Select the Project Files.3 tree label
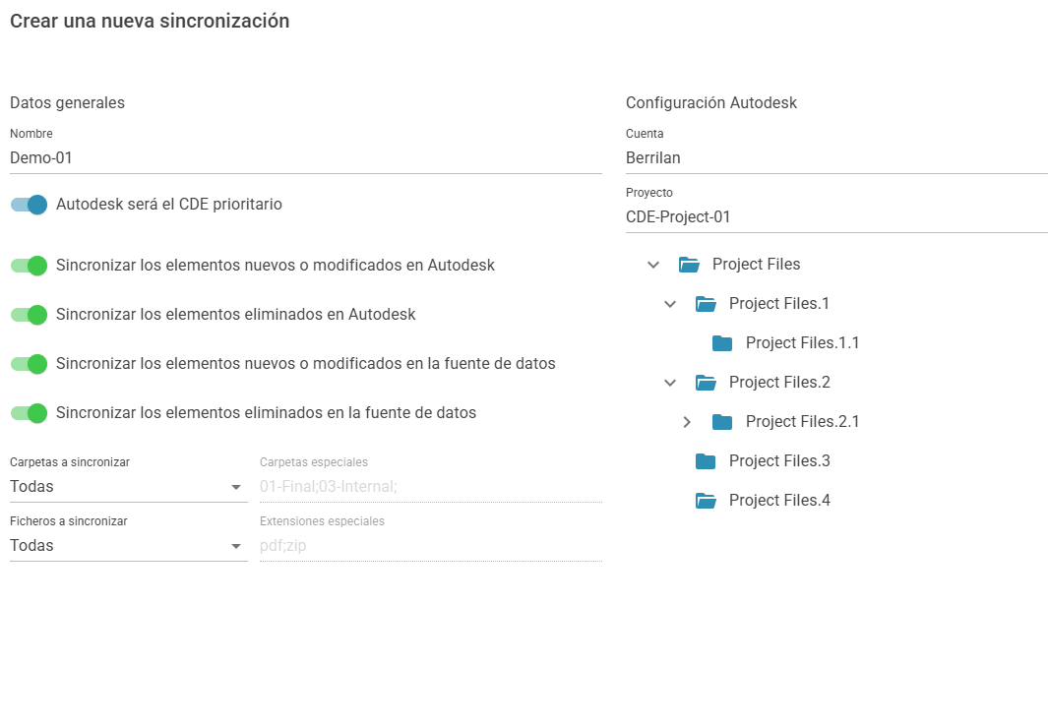1048x726 pixels. [779, 461]
